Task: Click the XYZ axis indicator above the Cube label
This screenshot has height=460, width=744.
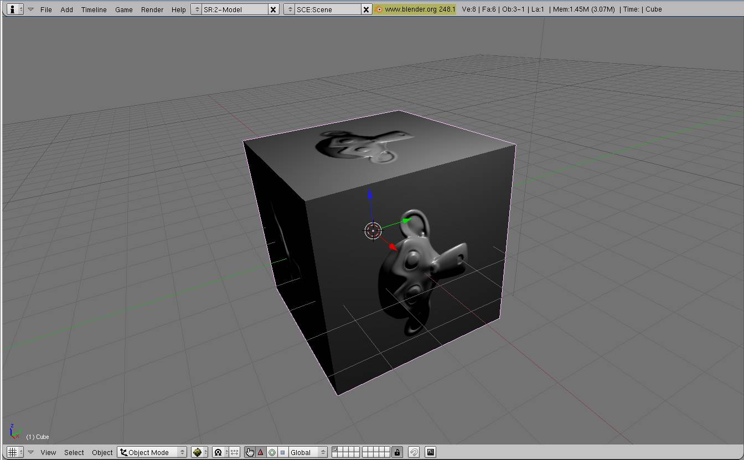Action: click(x=15, y=431)
